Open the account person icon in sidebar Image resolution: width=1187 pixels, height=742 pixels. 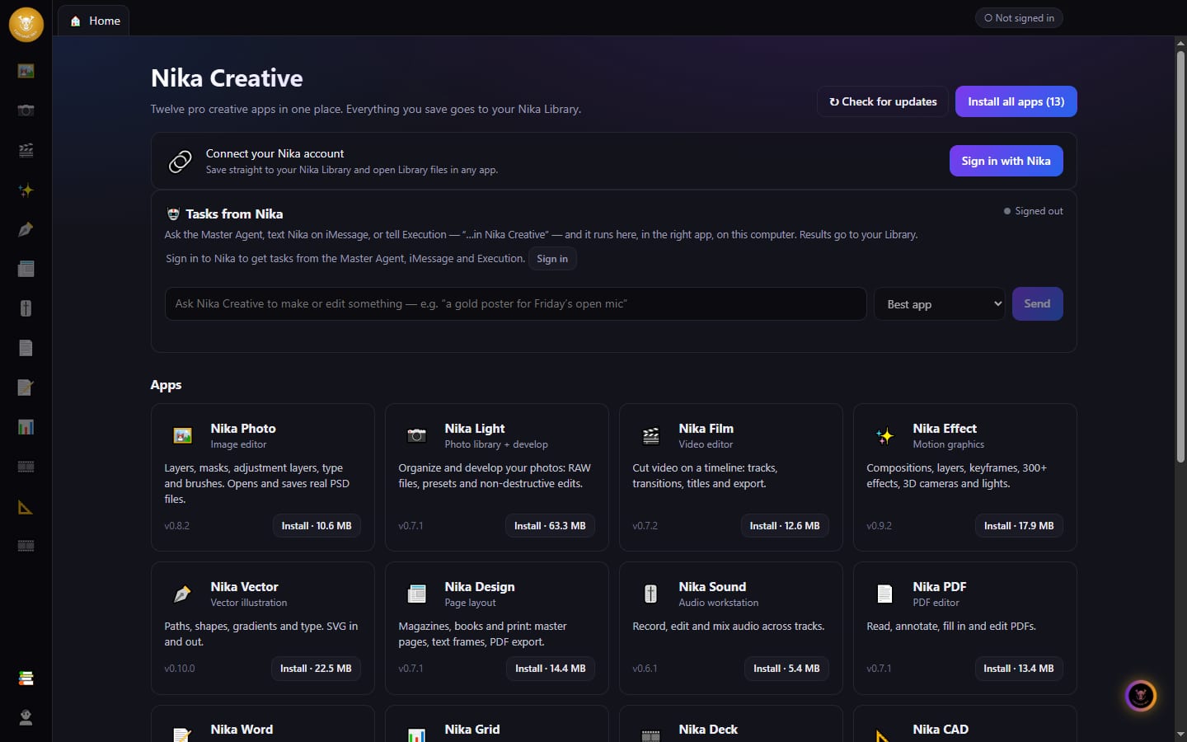(x=26, y=717)
